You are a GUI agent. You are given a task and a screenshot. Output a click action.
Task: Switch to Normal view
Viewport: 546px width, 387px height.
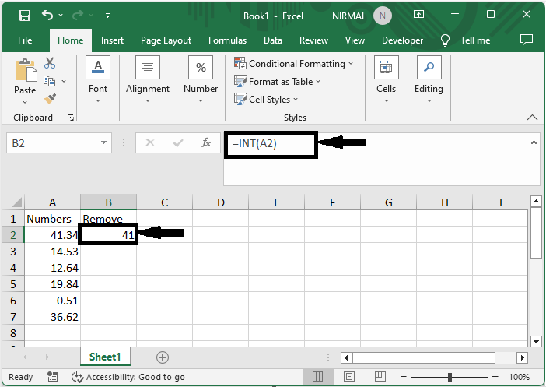pos(317,377)
